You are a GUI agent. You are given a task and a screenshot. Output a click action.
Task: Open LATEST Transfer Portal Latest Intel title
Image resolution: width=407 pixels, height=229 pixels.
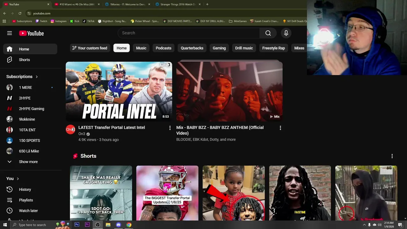112,128
